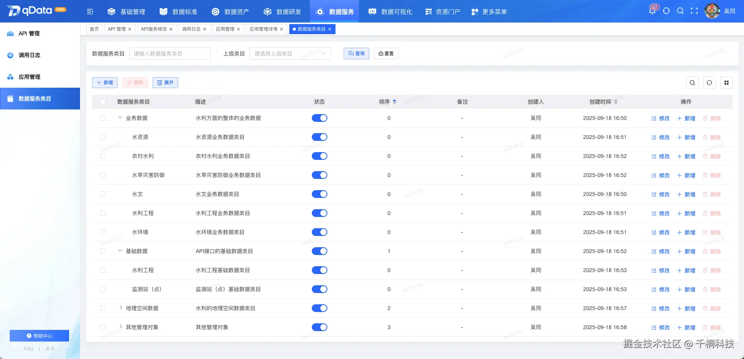Viewport: 744px width, 359px height.
Task: Open the global search magnifier icon
Action: [680, 10]
